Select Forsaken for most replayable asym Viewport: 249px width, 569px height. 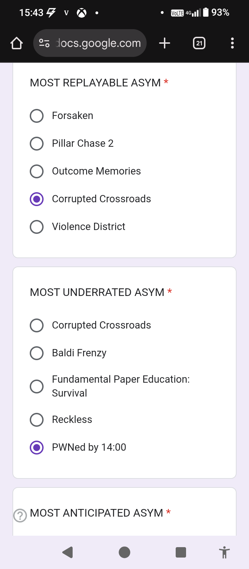[x=37, y=116]
